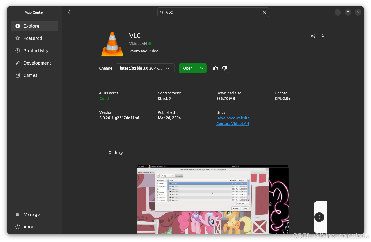The height and width of the screenshot is (242, 371).
Task: Open the Channel version dropdown
Action: [x=145, y=68]
